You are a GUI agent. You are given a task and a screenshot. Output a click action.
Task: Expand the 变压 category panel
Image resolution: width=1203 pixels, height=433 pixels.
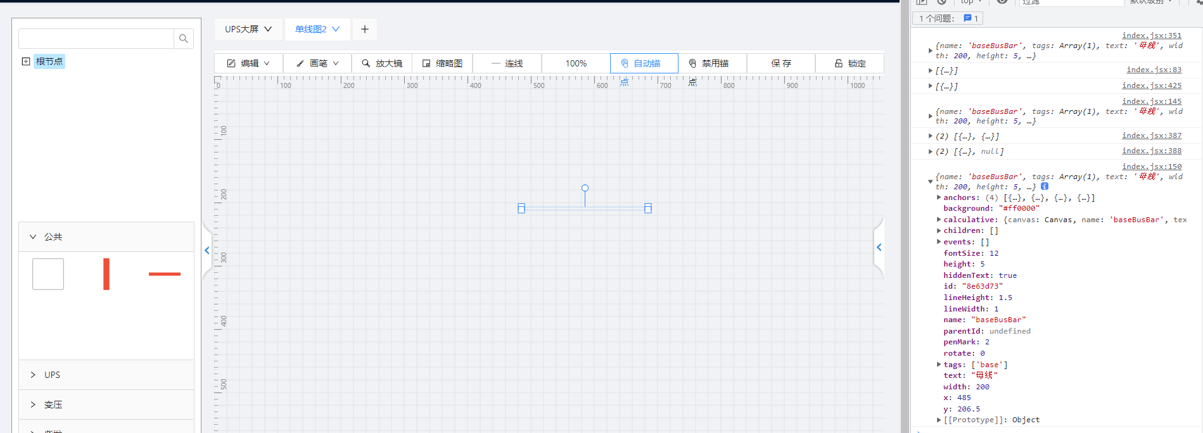[106, 405]
